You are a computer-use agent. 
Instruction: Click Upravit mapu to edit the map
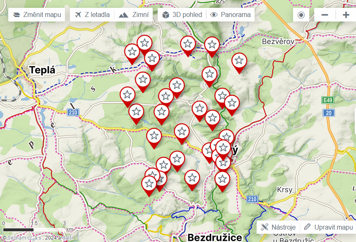(x=328, y=227)
